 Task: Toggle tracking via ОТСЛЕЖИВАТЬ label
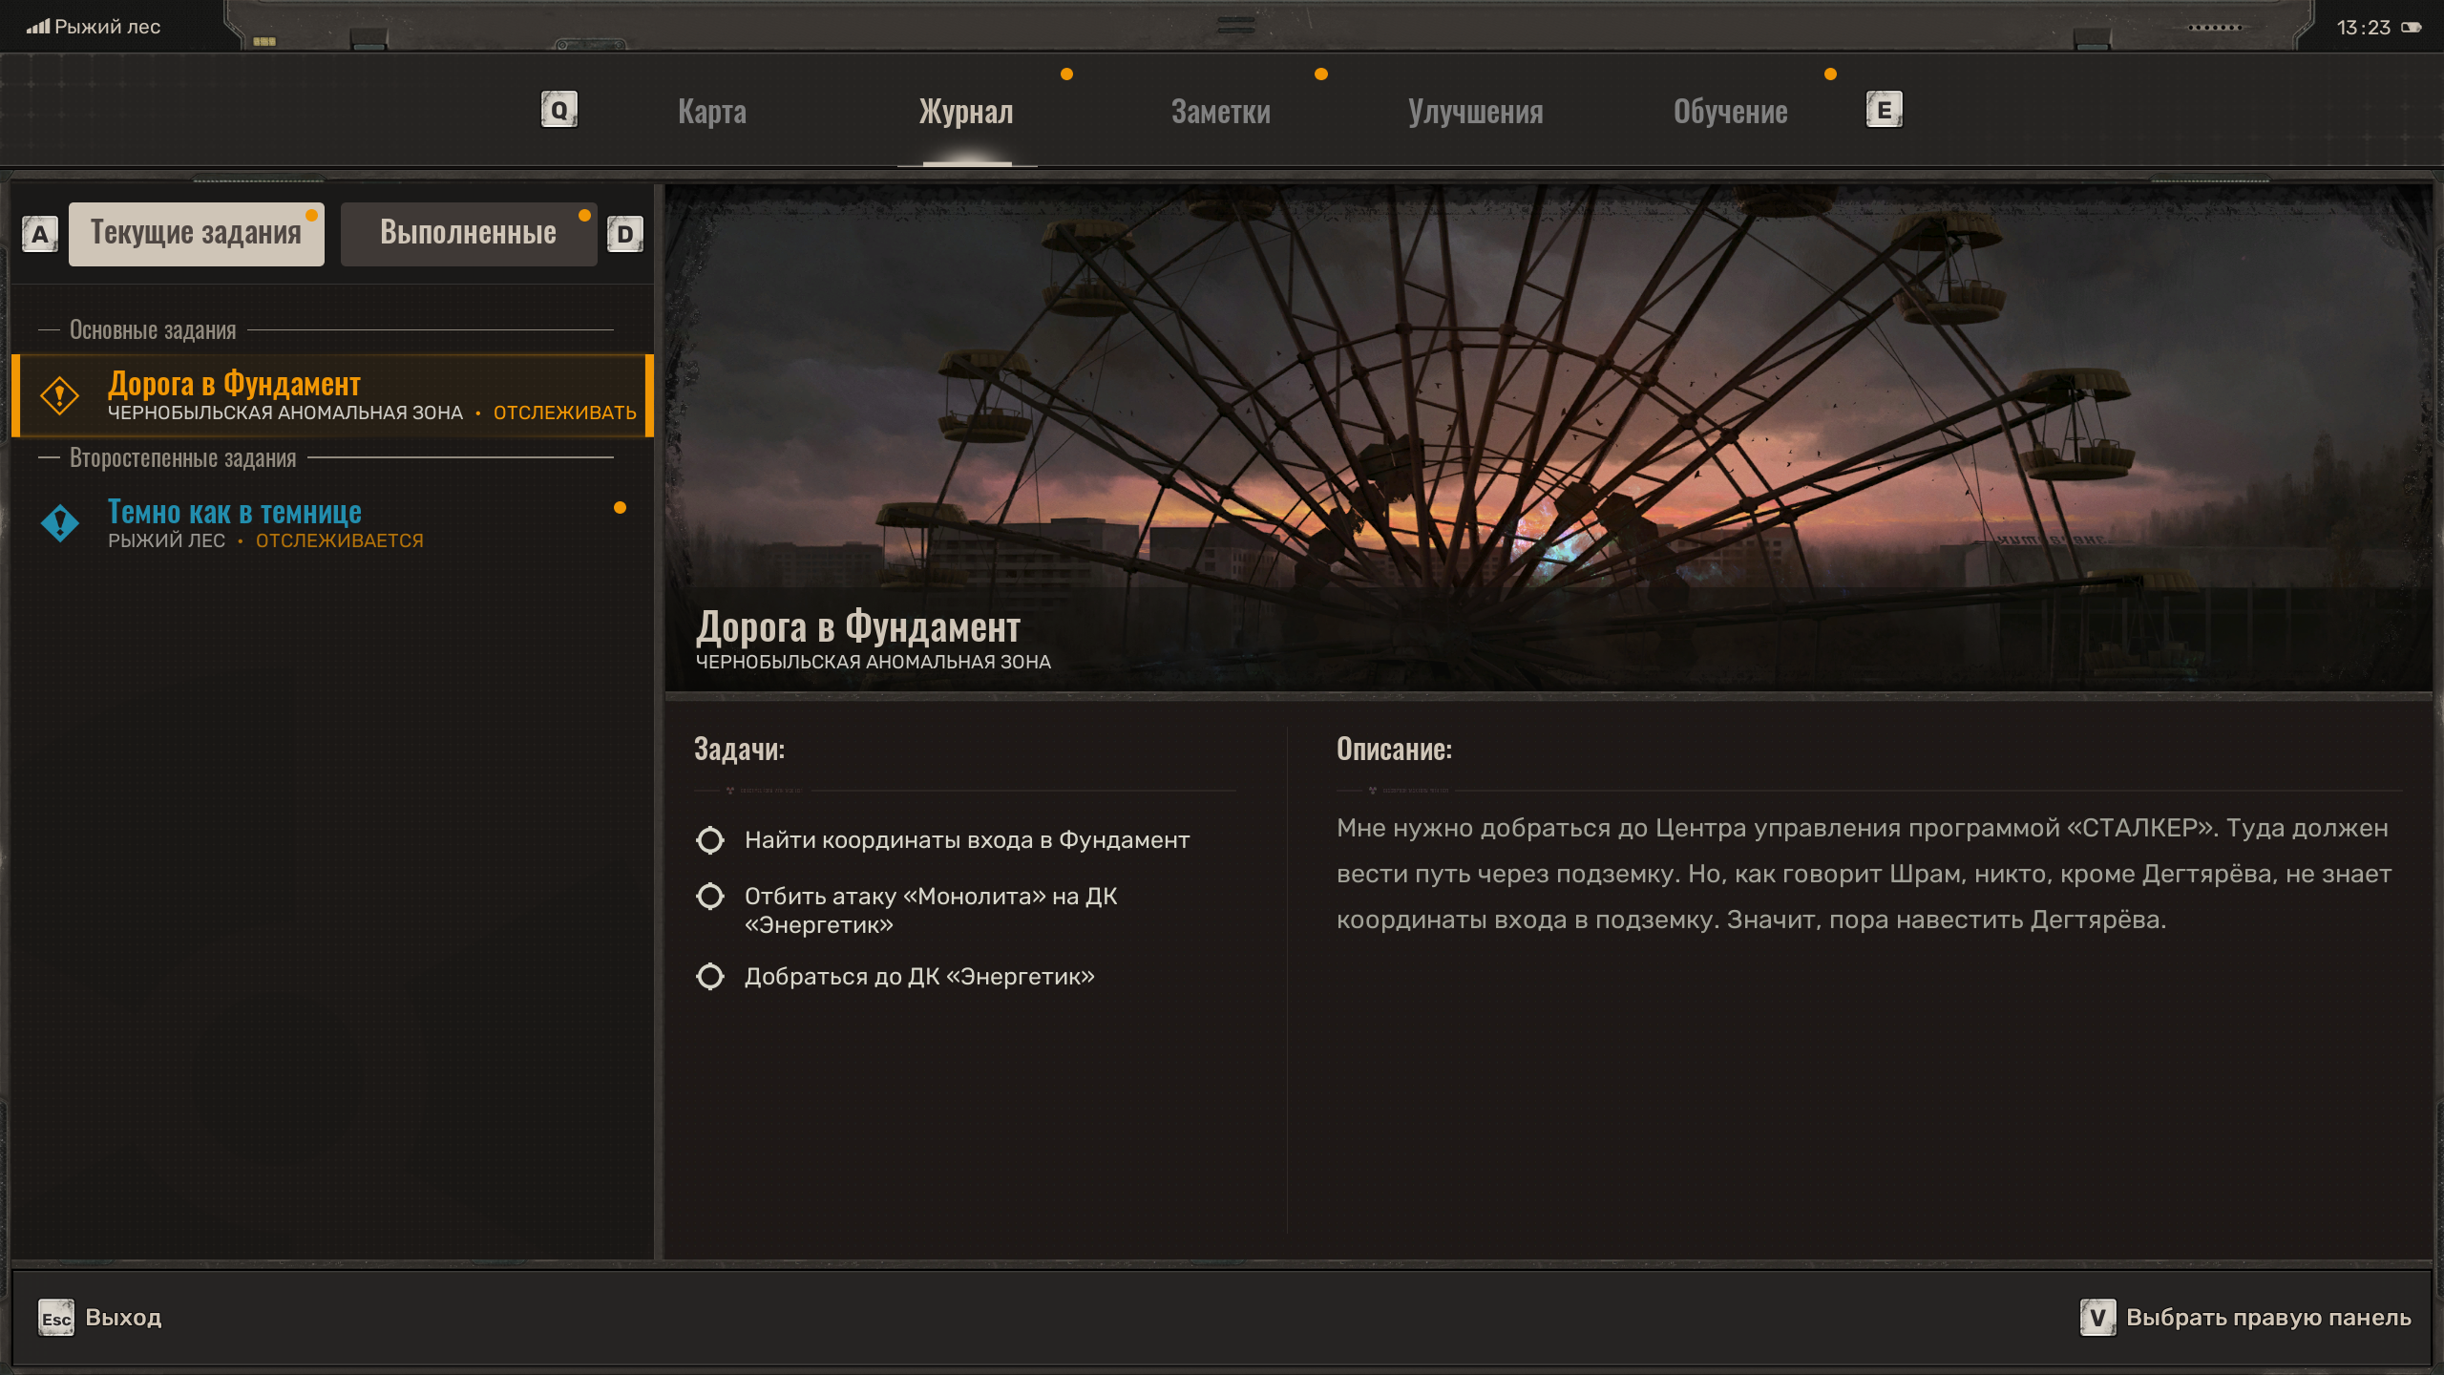tap(564, 412)
